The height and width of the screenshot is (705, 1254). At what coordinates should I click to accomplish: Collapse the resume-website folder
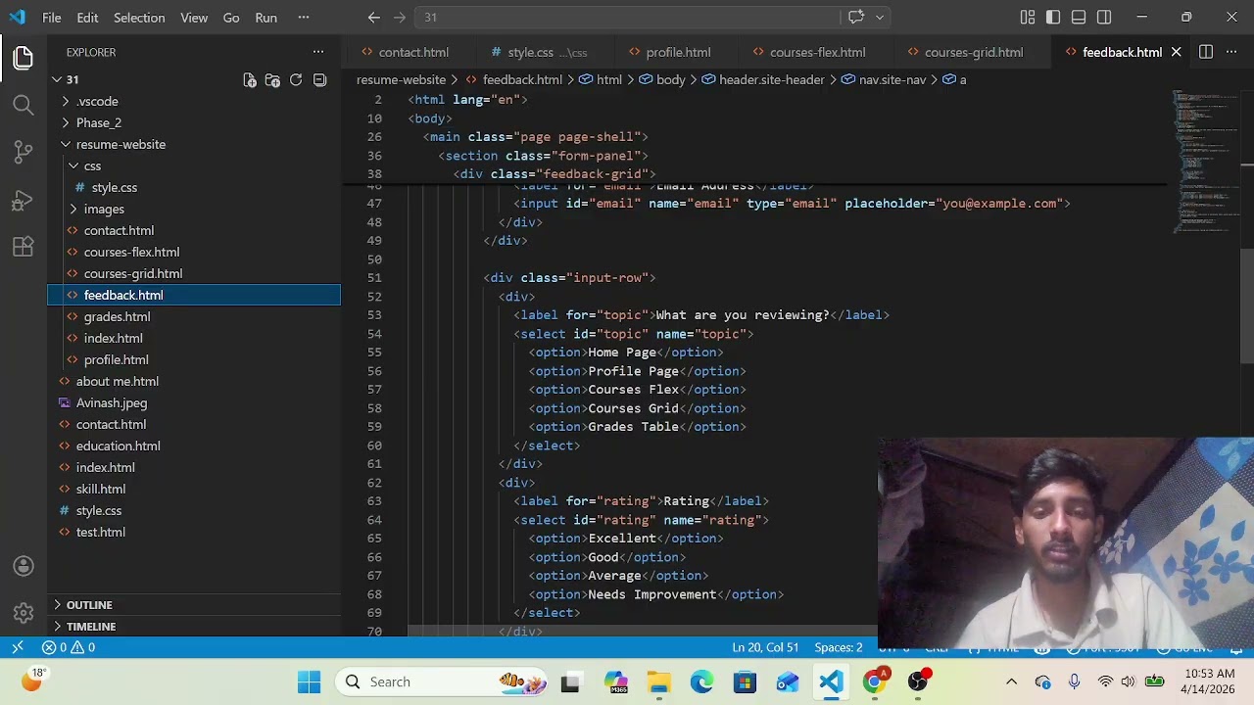[121, 144]
